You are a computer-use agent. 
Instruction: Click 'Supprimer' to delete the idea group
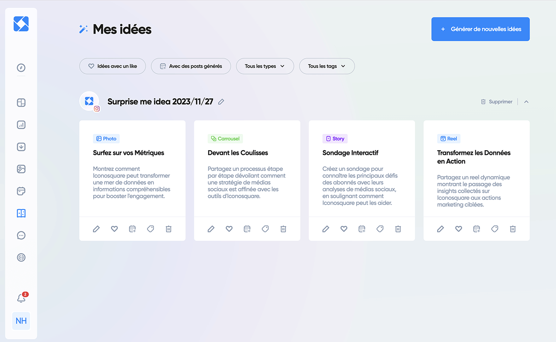pos(497,102)
